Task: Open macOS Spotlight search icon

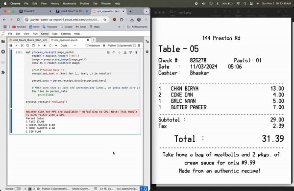Action: (x=245, y=3)
